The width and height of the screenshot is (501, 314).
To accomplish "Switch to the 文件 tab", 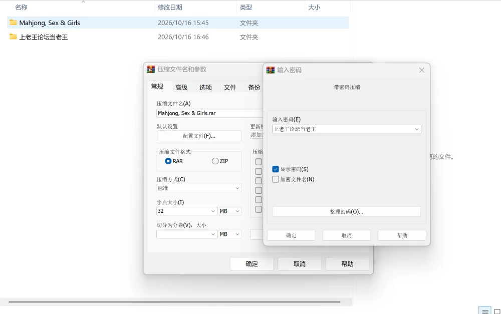I will coord(230,87).
